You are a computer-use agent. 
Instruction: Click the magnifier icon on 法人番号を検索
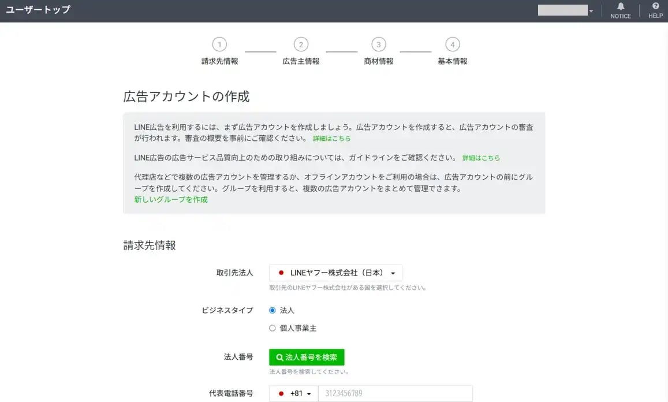tap(280, 357)
